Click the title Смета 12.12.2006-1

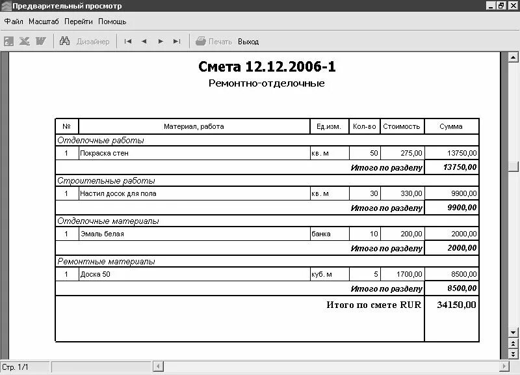(x=267, y=66)
